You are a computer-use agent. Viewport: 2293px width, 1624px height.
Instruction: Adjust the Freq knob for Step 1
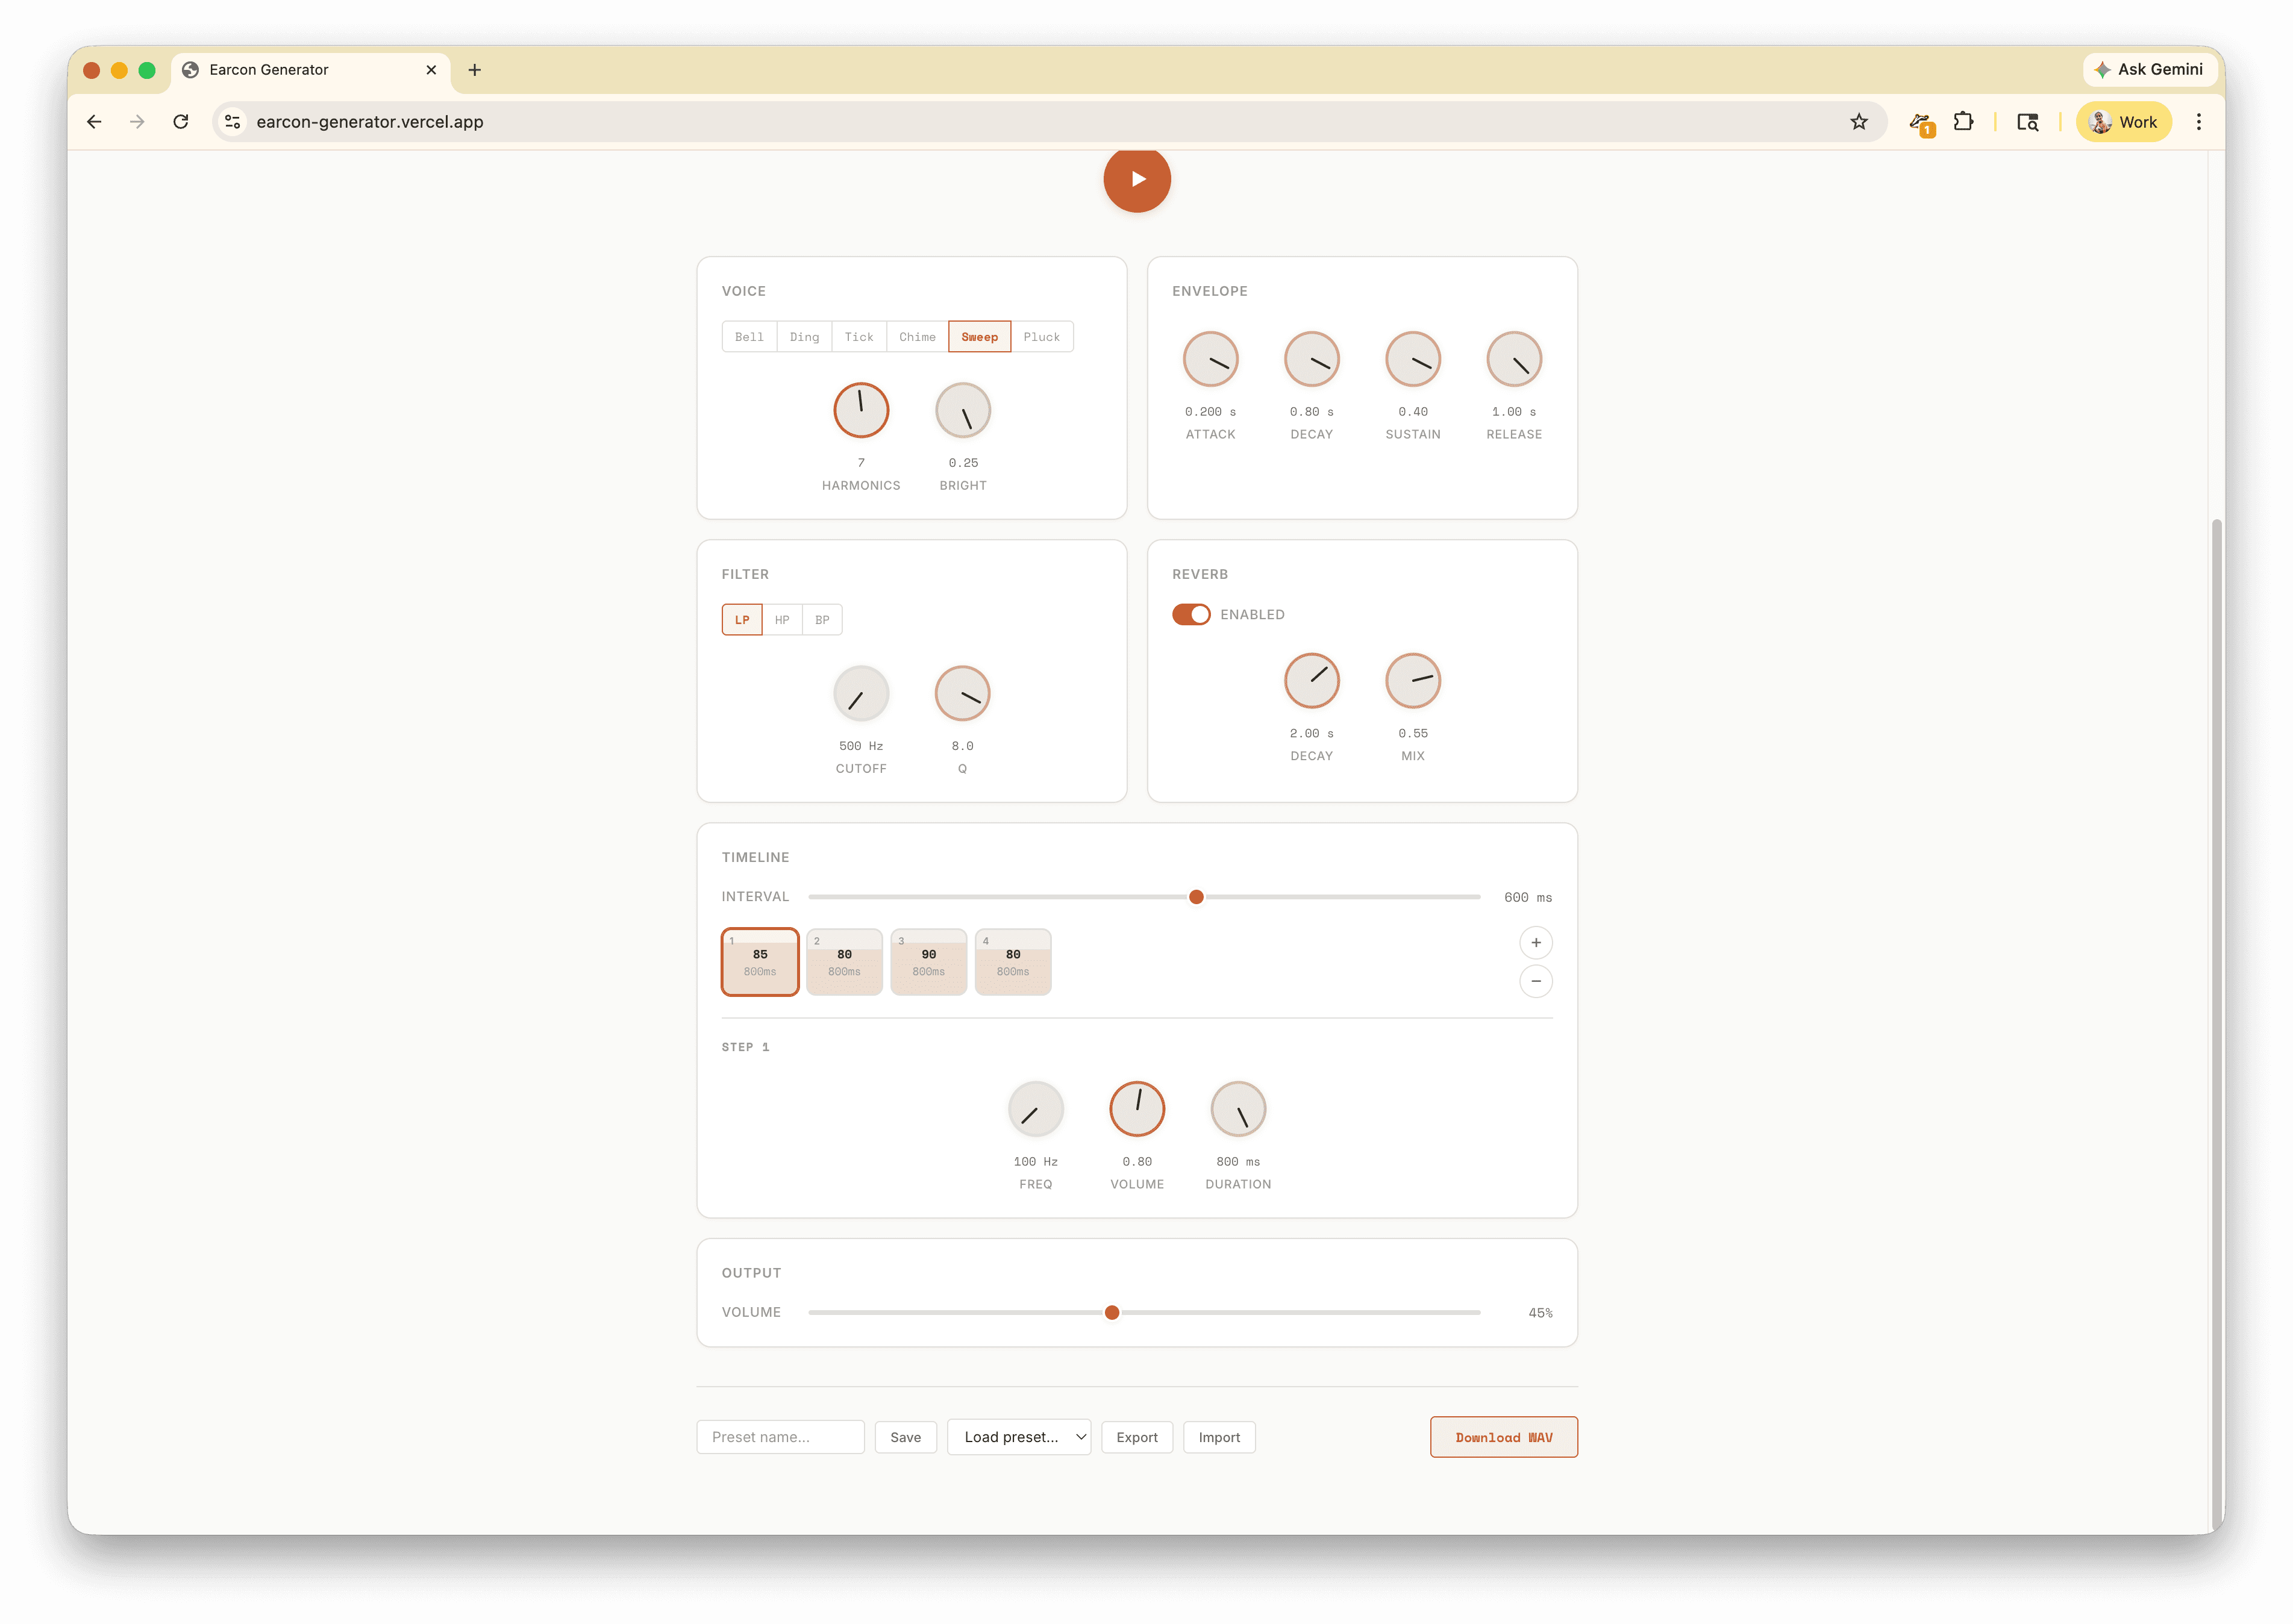(x=1035, y=1108)
